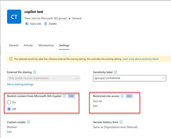Click the CT site logo tile

click(x=14, y=17)
